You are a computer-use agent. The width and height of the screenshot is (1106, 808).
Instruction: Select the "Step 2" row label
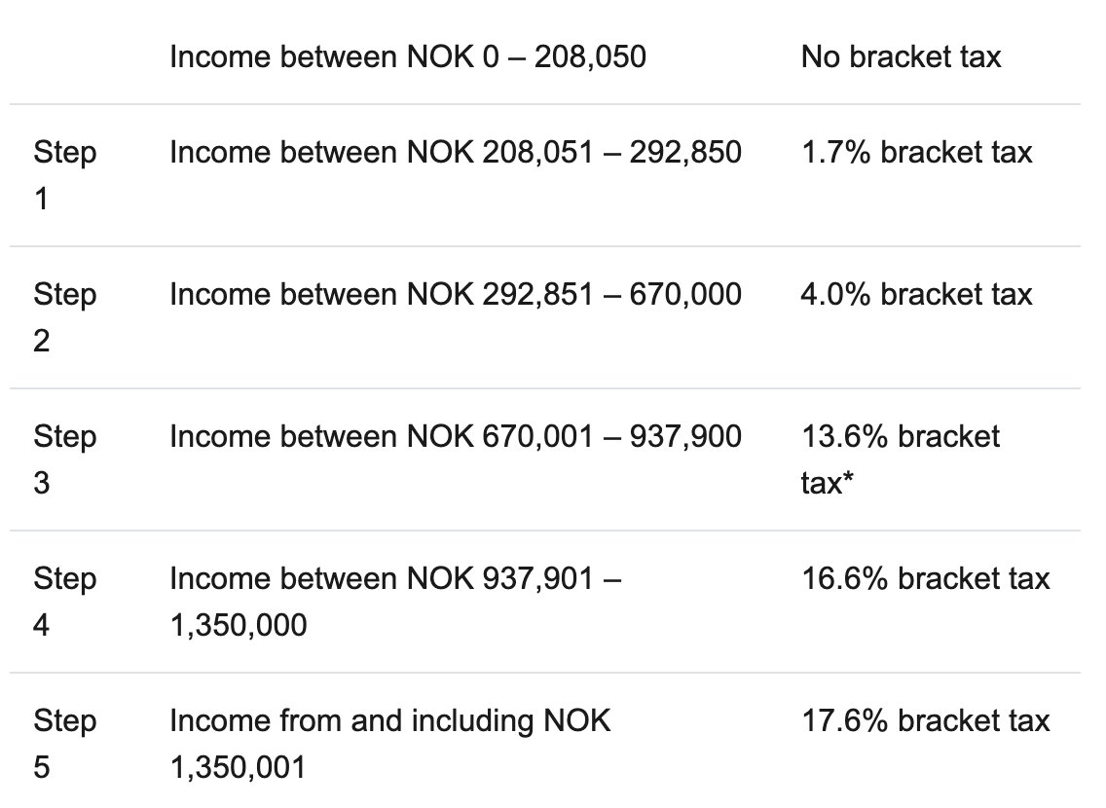64,317
